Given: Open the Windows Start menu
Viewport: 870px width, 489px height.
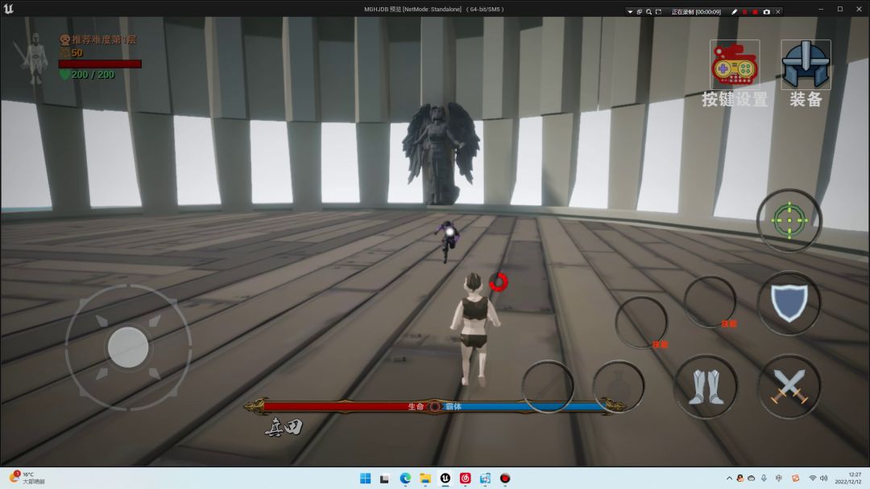Looking at the screenshot, I should 365,479.
